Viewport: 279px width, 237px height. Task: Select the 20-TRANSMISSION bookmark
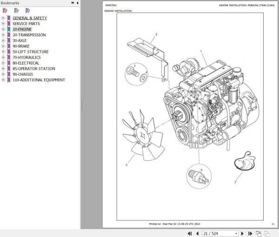coord(29,35)
